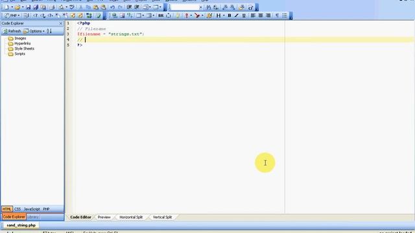The height and width of the screenshot is (233, 415).
Task: Indent the selected lines
Action: 129,7
